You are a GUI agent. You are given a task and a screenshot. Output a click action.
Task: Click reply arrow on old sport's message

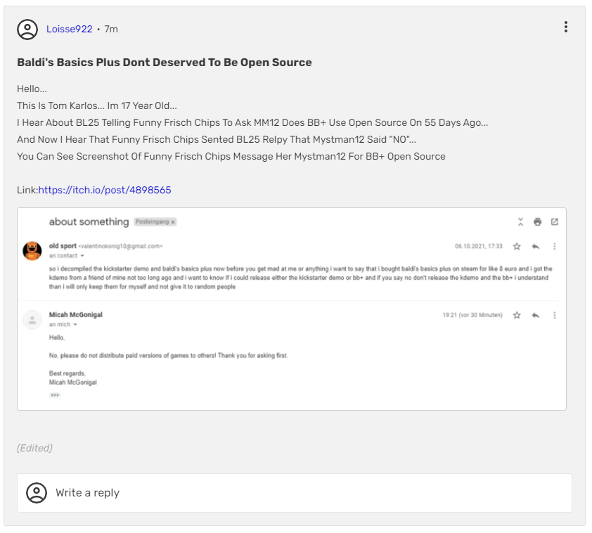tap(535, 247)
